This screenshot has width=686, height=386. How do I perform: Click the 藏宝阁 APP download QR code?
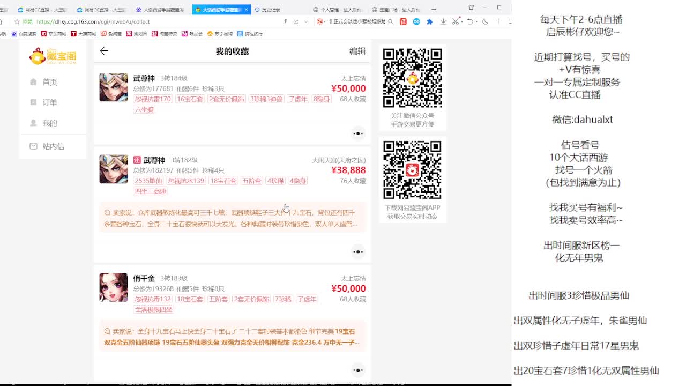412,170
